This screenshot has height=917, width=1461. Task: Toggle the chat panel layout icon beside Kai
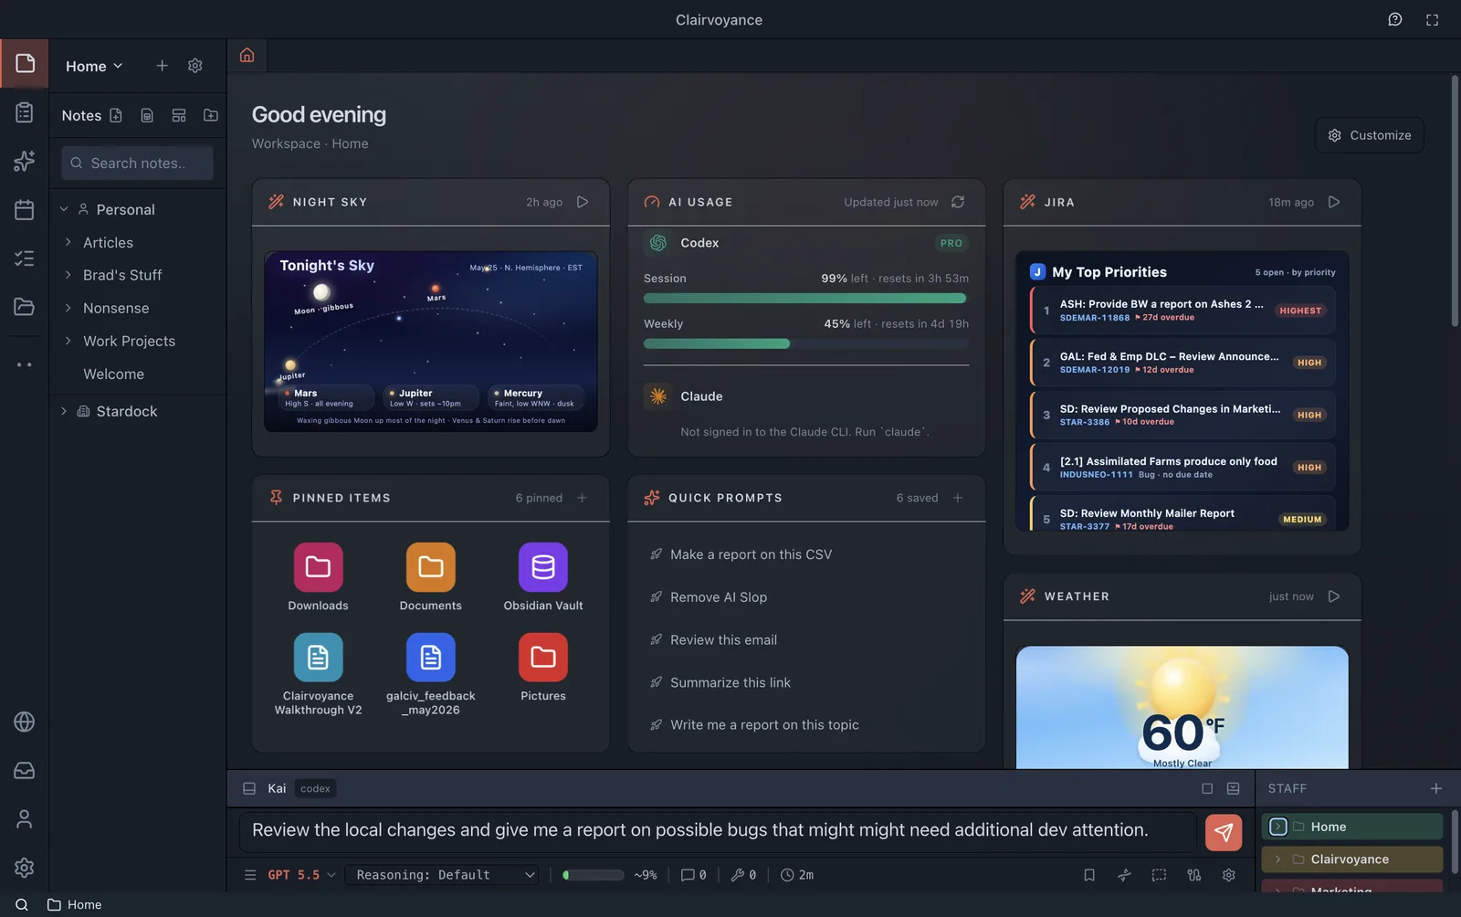(249, 788)
